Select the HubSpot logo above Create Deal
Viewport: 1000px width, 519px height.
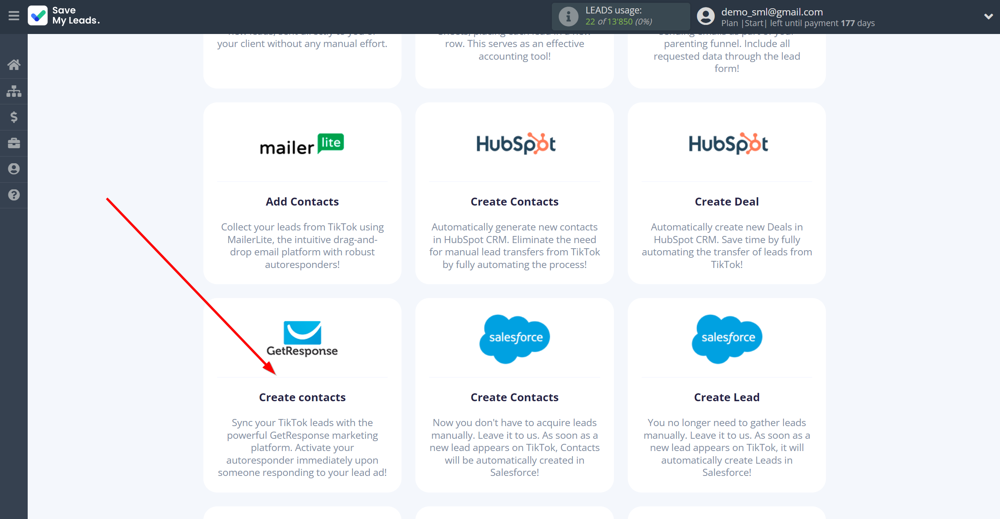click(728, 143)
